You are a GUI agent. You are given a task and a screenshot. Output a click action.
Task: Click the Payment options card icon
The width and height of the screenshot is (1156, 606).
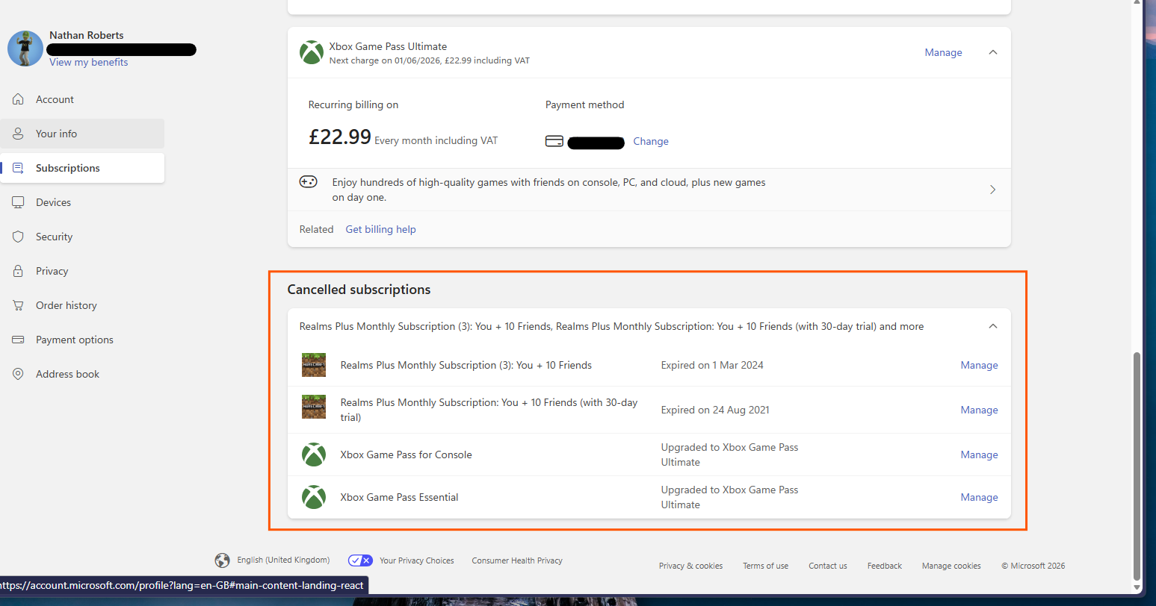coord(18,340)
